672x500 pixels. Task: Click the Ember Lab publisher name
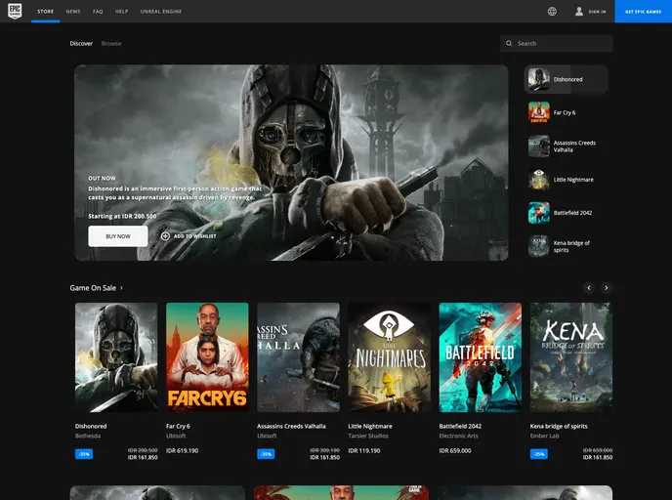[x=544, y=436]
